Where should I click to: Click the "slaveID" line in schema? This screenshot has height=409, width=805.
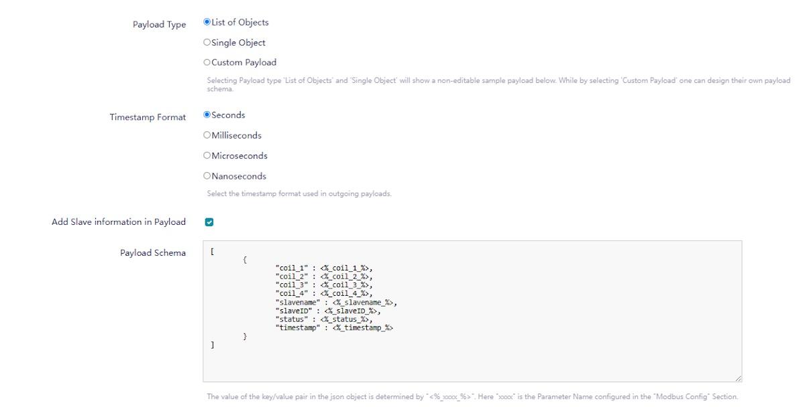tap(328, 311)
